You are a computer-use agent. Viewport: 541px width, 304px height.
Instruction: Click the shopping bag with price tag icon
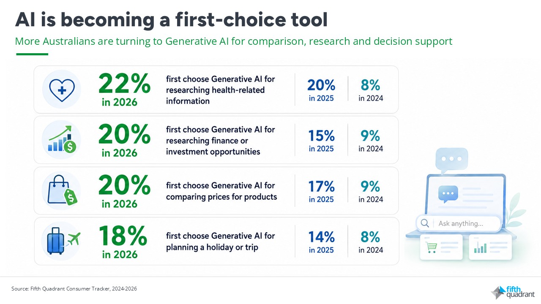click(62, 191)
